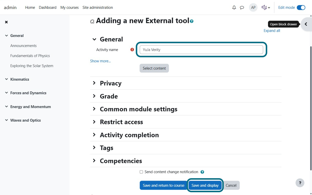Open Exploring the Solar System in the course index
Viewport: 312px width, 195px height.
point(32,66)
